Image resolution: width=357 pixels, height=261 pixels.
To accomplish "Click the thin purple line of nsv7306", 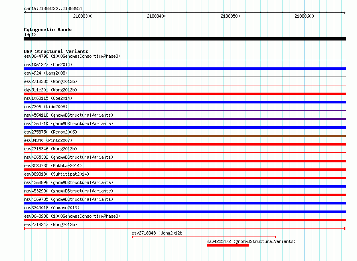I will click(185, 111).
